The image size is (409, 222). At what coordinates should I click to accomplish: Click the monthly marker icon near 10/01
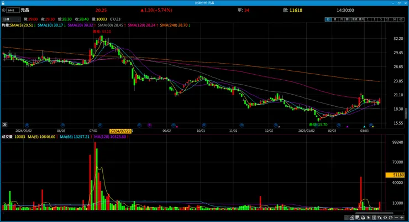point(204,125)
